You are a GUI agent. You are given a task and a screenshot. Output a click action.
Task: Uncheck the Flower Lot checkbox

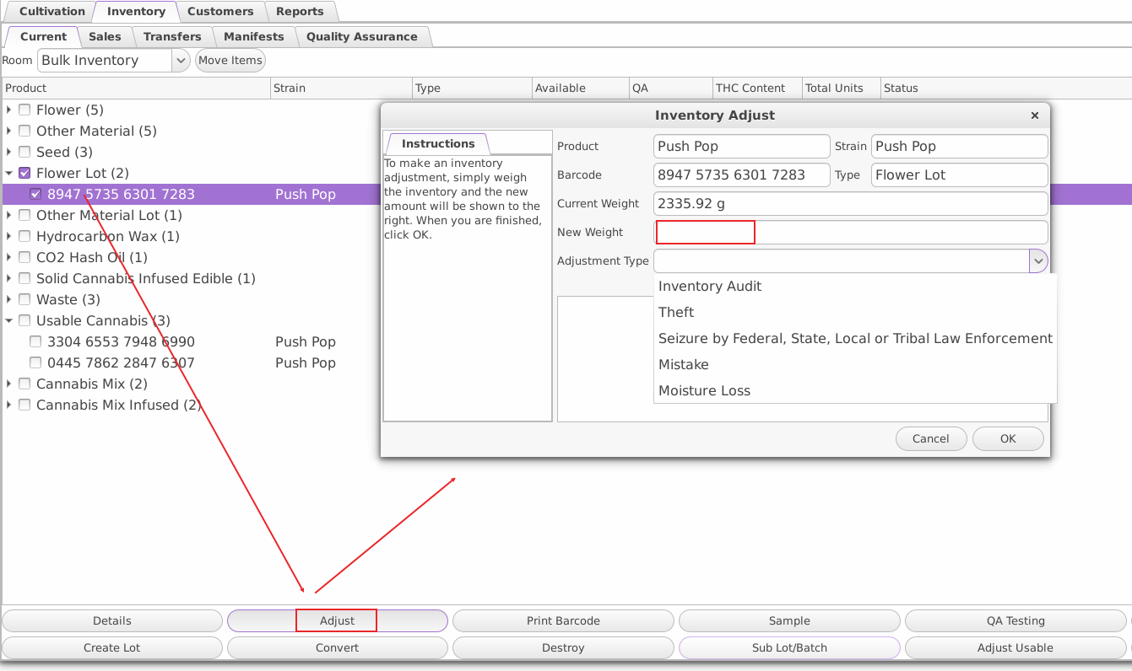click(24, 173)
